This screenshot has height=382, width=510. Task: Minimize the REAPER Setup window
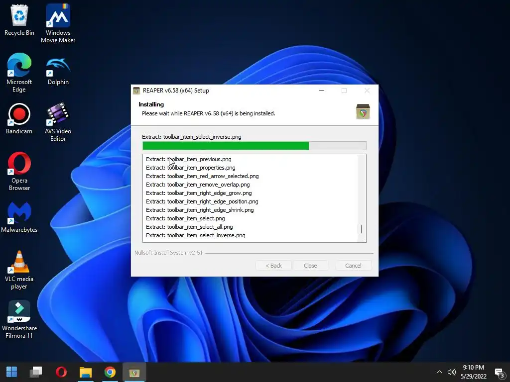322,91
